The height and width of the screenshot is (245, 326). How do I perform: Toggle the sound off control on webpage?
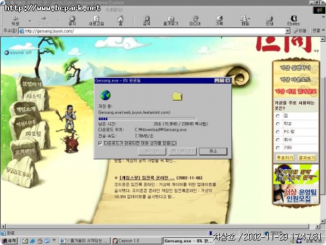point(18,52)
